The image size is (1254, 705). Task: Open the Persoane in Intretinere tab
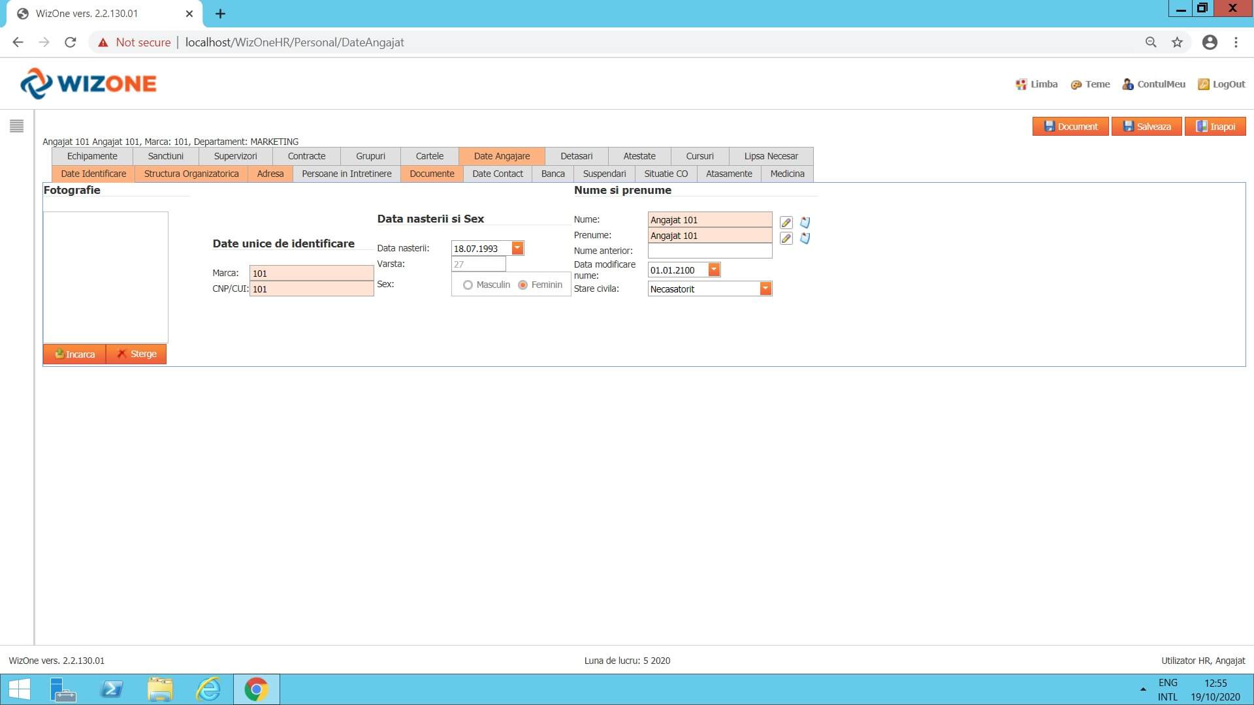(346, 174)
